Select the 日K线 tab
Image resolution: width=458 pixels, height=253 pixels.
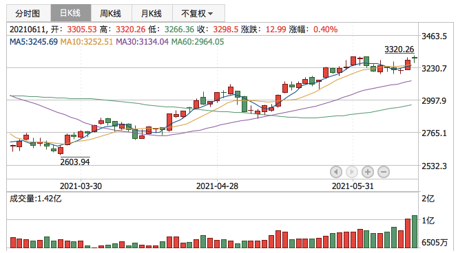click(71, 13)
